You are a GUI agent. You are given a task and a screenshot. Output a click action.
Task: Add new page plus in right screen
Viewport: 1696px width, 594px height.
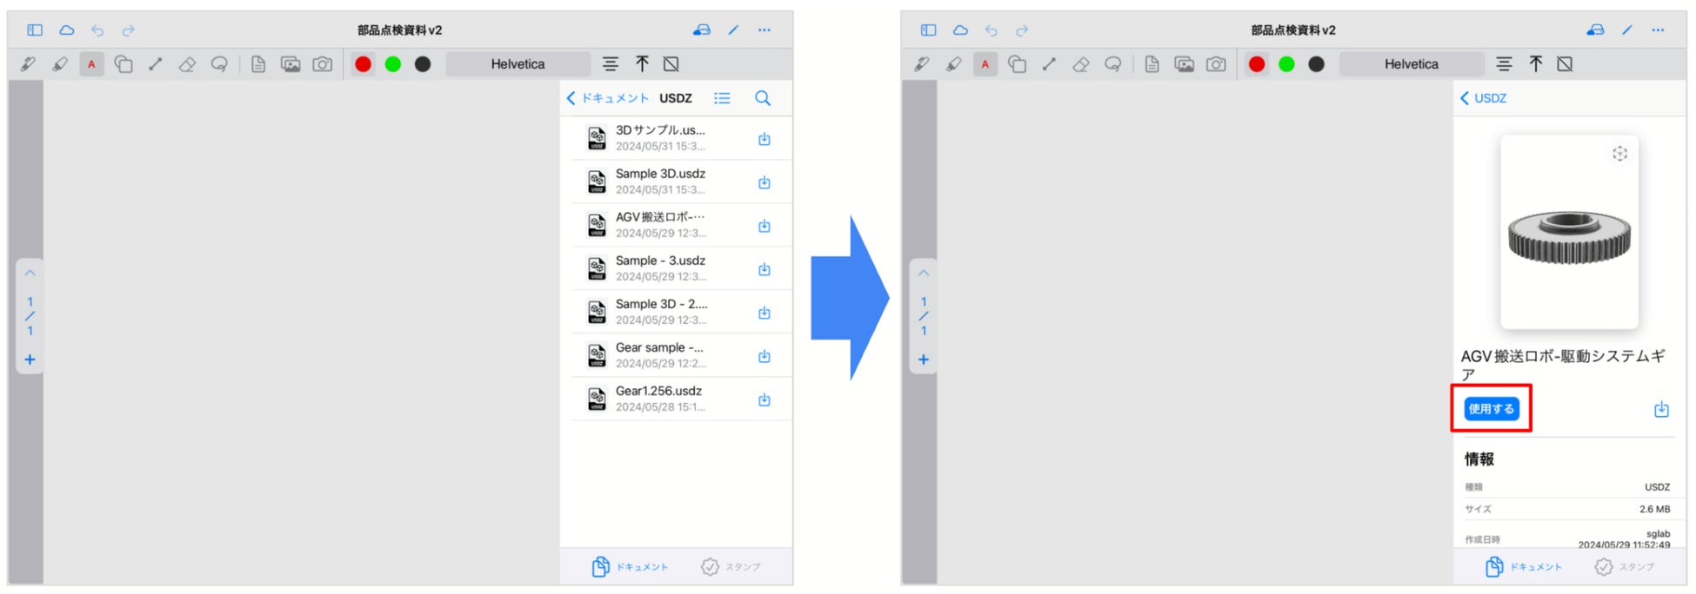pos(924,360)
